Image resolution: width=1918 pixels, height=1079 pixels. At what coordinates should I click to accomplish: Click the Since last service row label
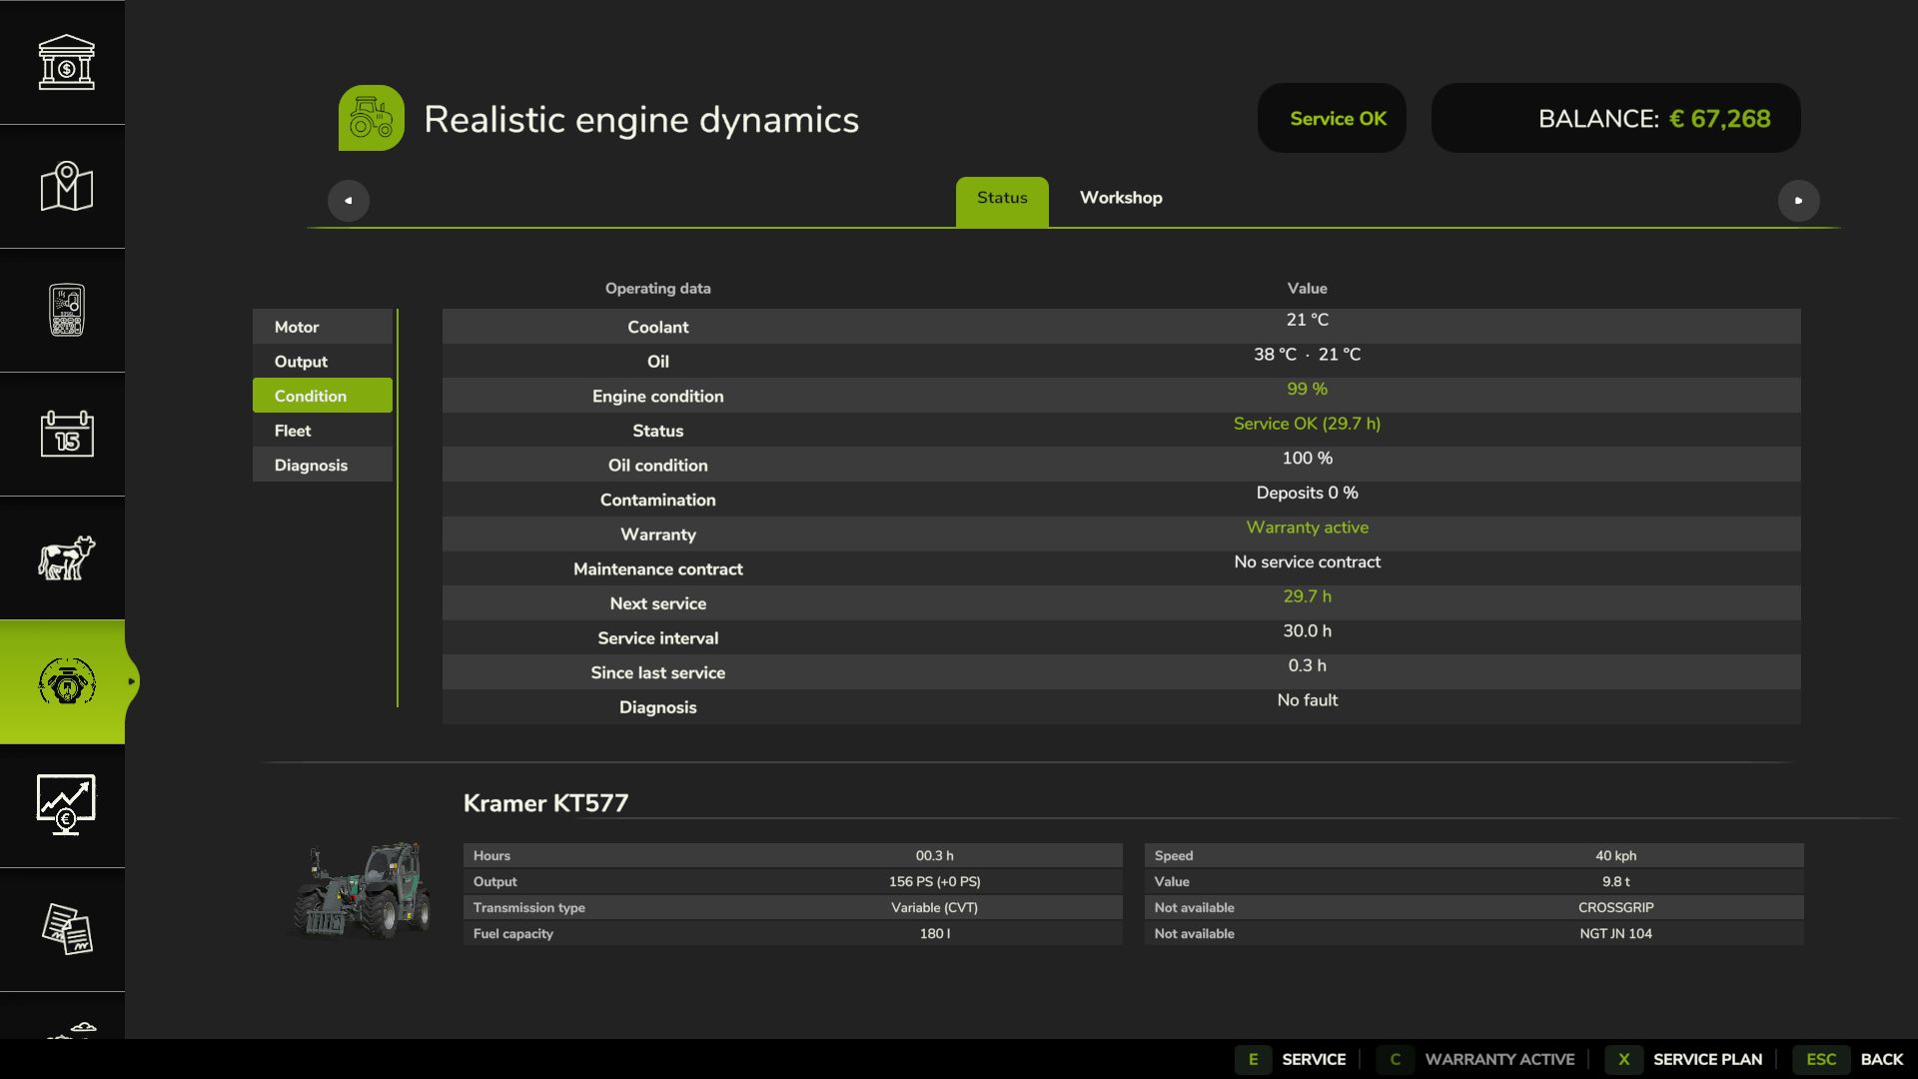tap(657, 672)
